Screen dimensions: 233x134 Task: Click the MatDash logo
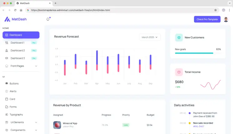[16, 19]
